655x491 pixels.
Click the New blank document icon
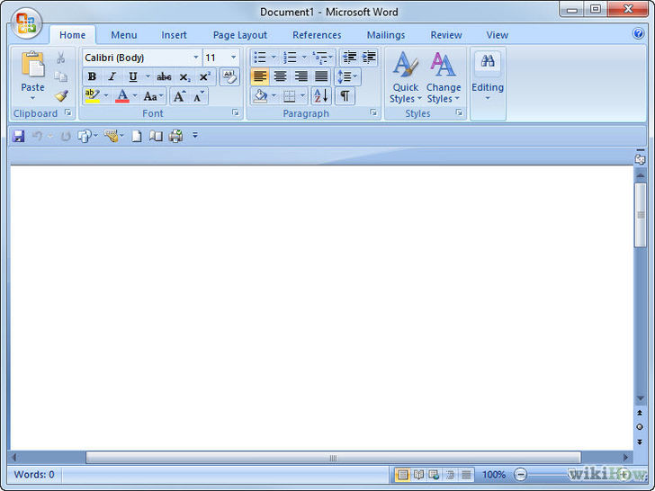click(136, 136)
